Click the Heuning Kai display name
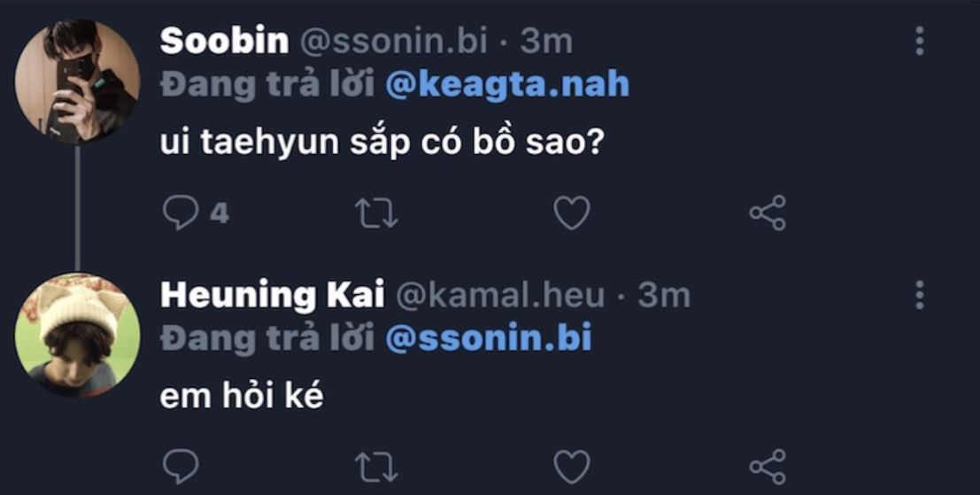The width and height of the screenshot is (980, 495). 272,295
